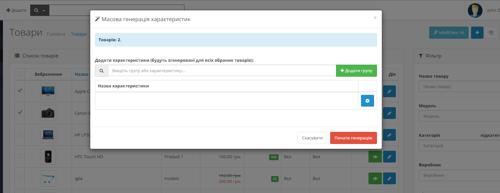Click the Product 1 model cell

[174, 157]
